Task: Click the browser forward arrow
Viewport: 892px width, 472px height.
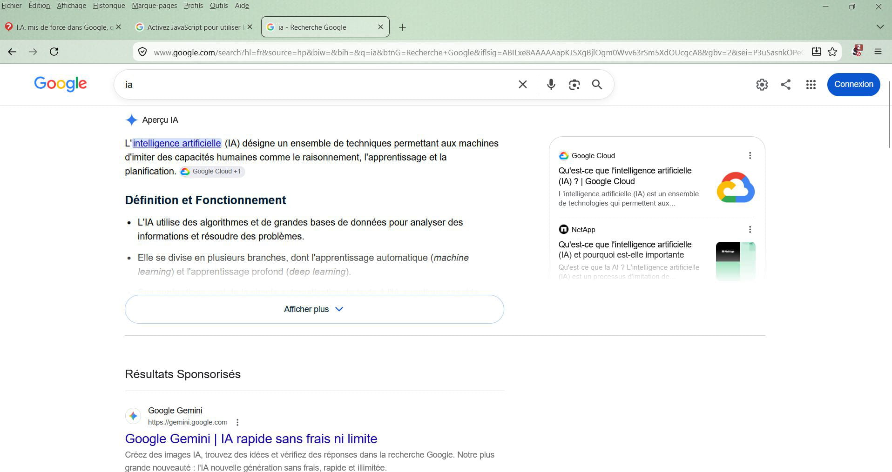Action: (x=33, y=52)
